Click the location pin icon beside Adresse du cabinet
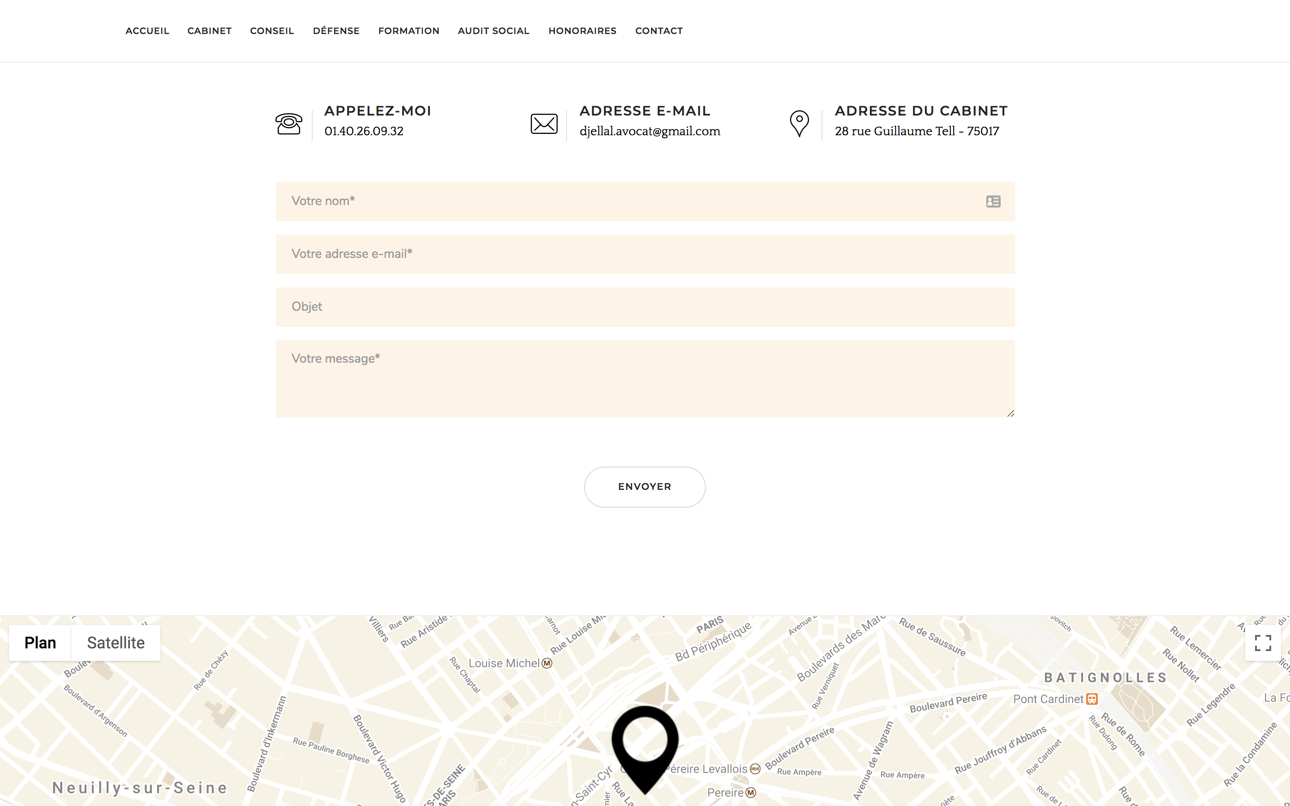The height and width of the screenshot is (806, 1290). [799, 124]
